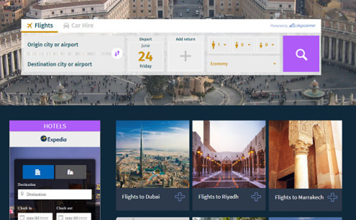356x220 pixels.
Task: Click the airplane icon on Flights tab
Action: pos(30,25)
